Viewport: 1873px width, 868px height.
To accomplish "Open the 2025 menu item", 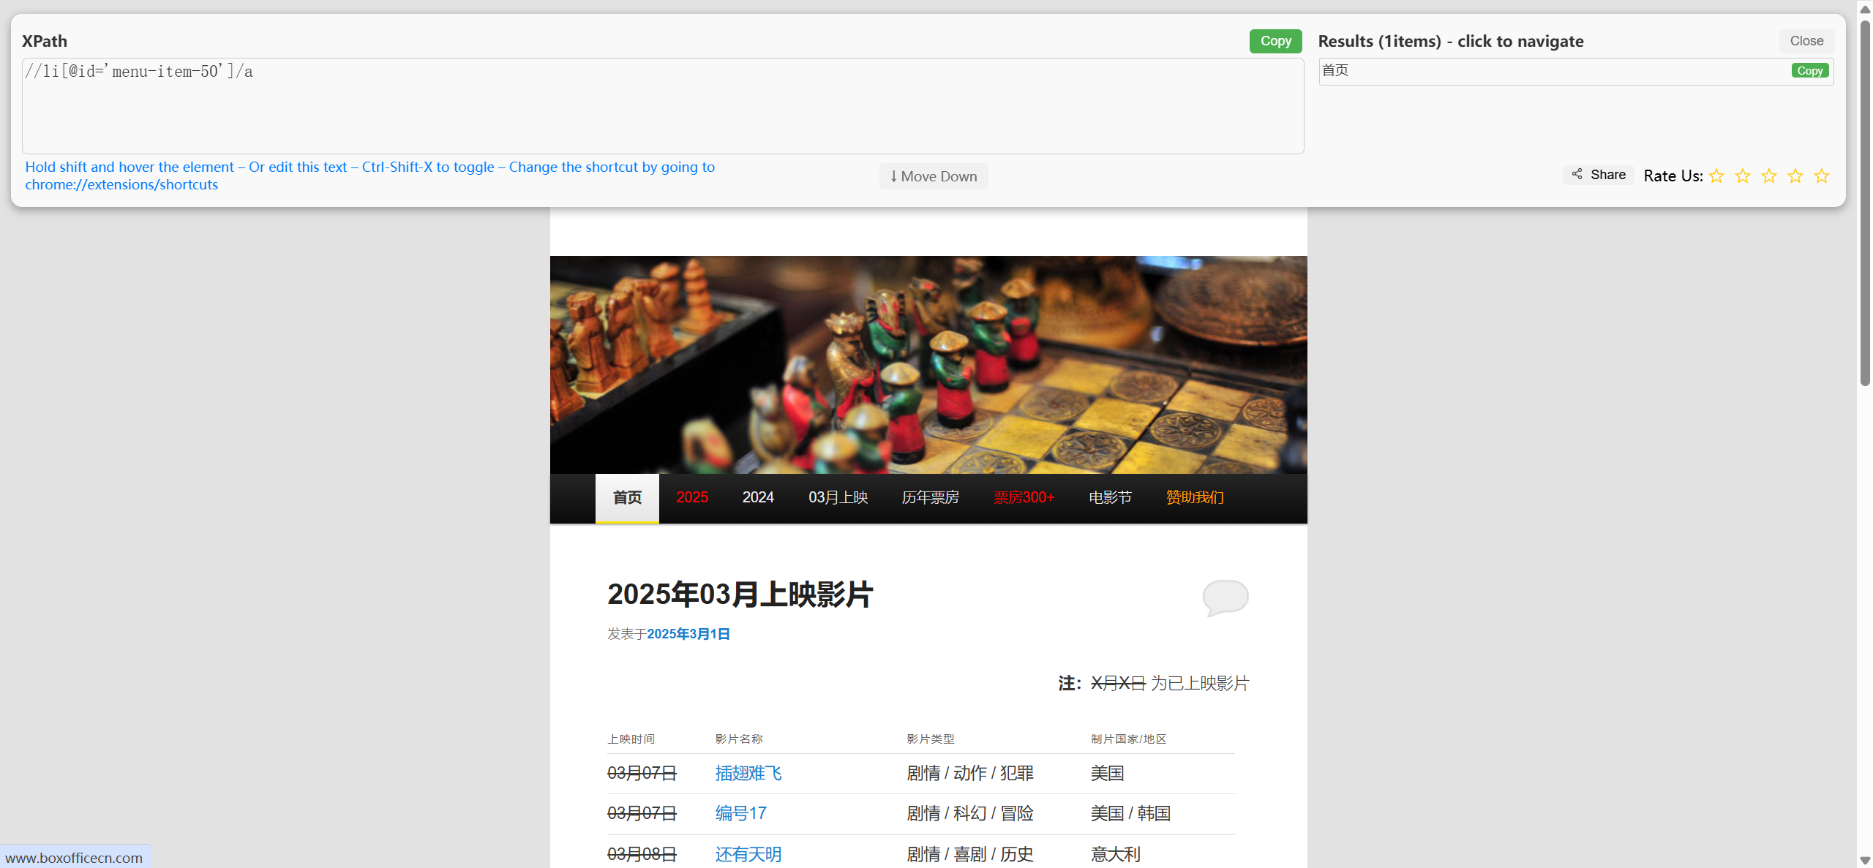I will coord(691,497).
